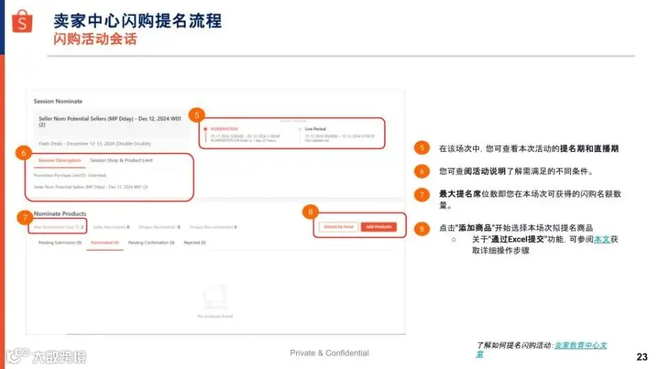Click the info icon next to Max Nomination Seat
The height and width of the screenshot is (369, 658).
[x=77, y=228]
